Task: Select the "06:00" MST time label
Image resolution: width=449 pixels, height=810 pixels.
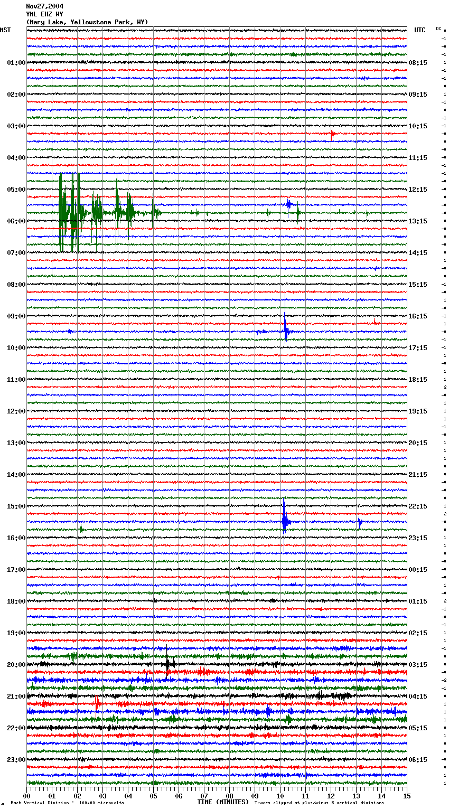Action: click(x=16, y=221)
